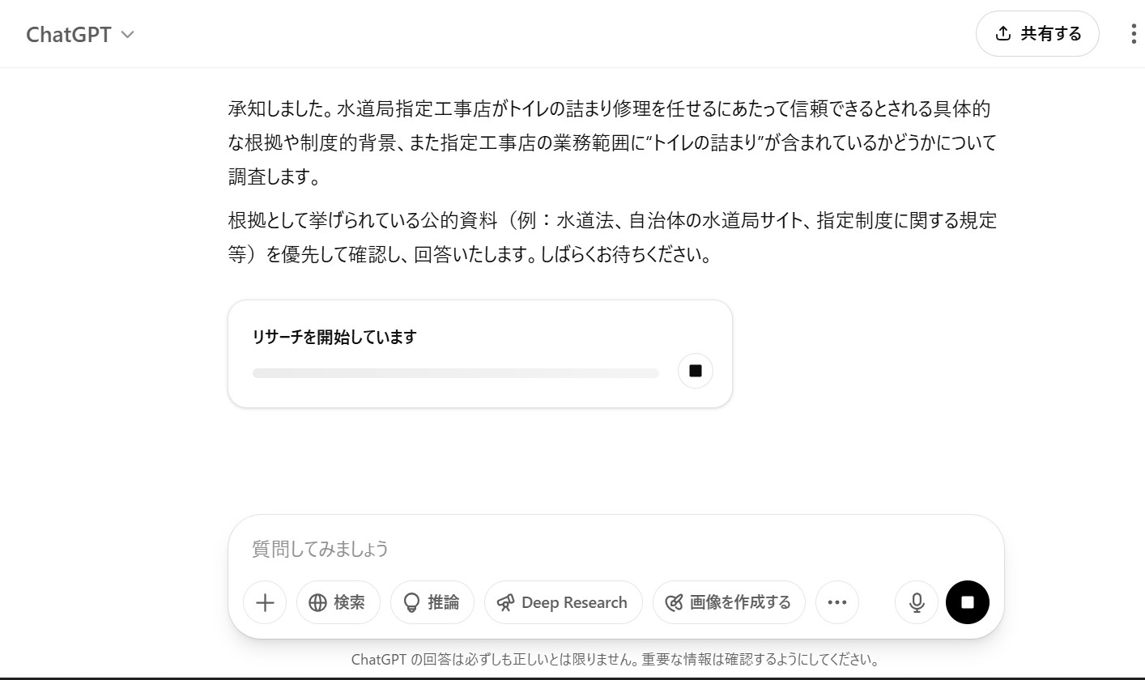Click the research progress bar

coord(456,373)
